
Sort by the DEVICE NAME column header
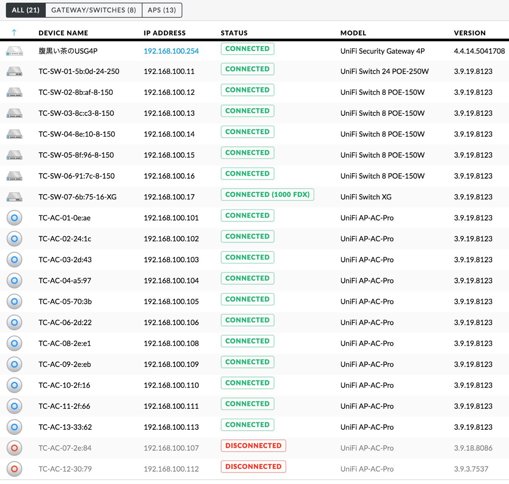tap(63, 33)
